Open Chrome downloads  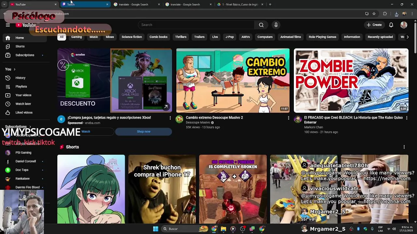(396, 14)
